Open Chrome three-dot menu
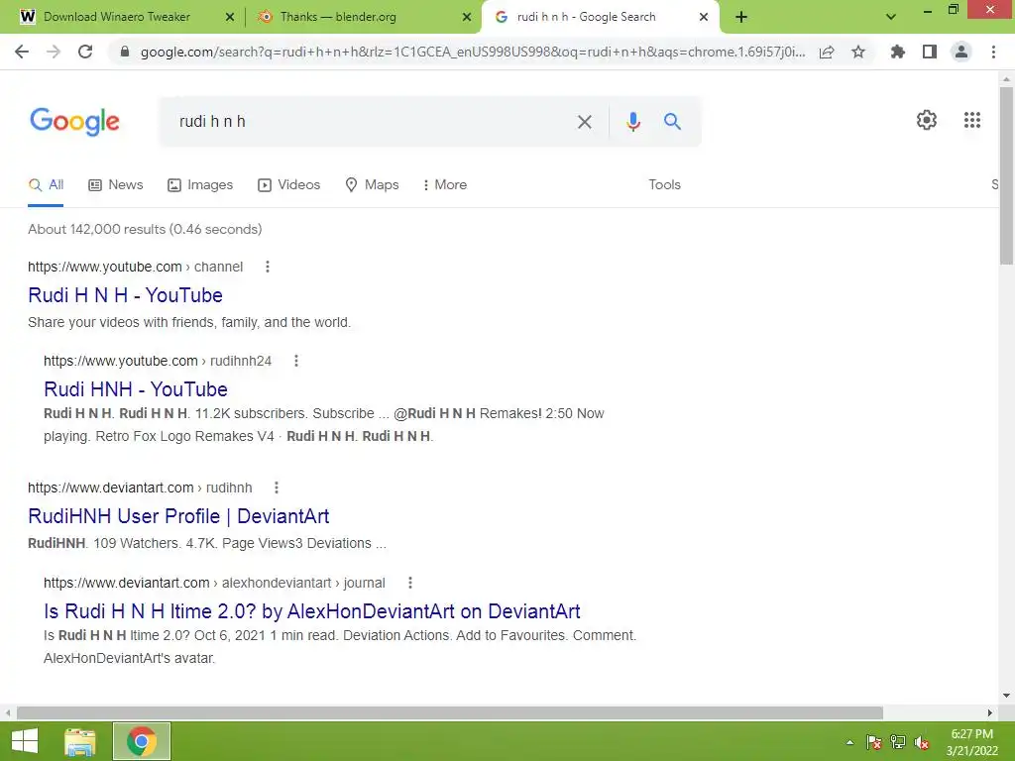Viewport: 1015px width, 761px height. (x=993, y=52)
